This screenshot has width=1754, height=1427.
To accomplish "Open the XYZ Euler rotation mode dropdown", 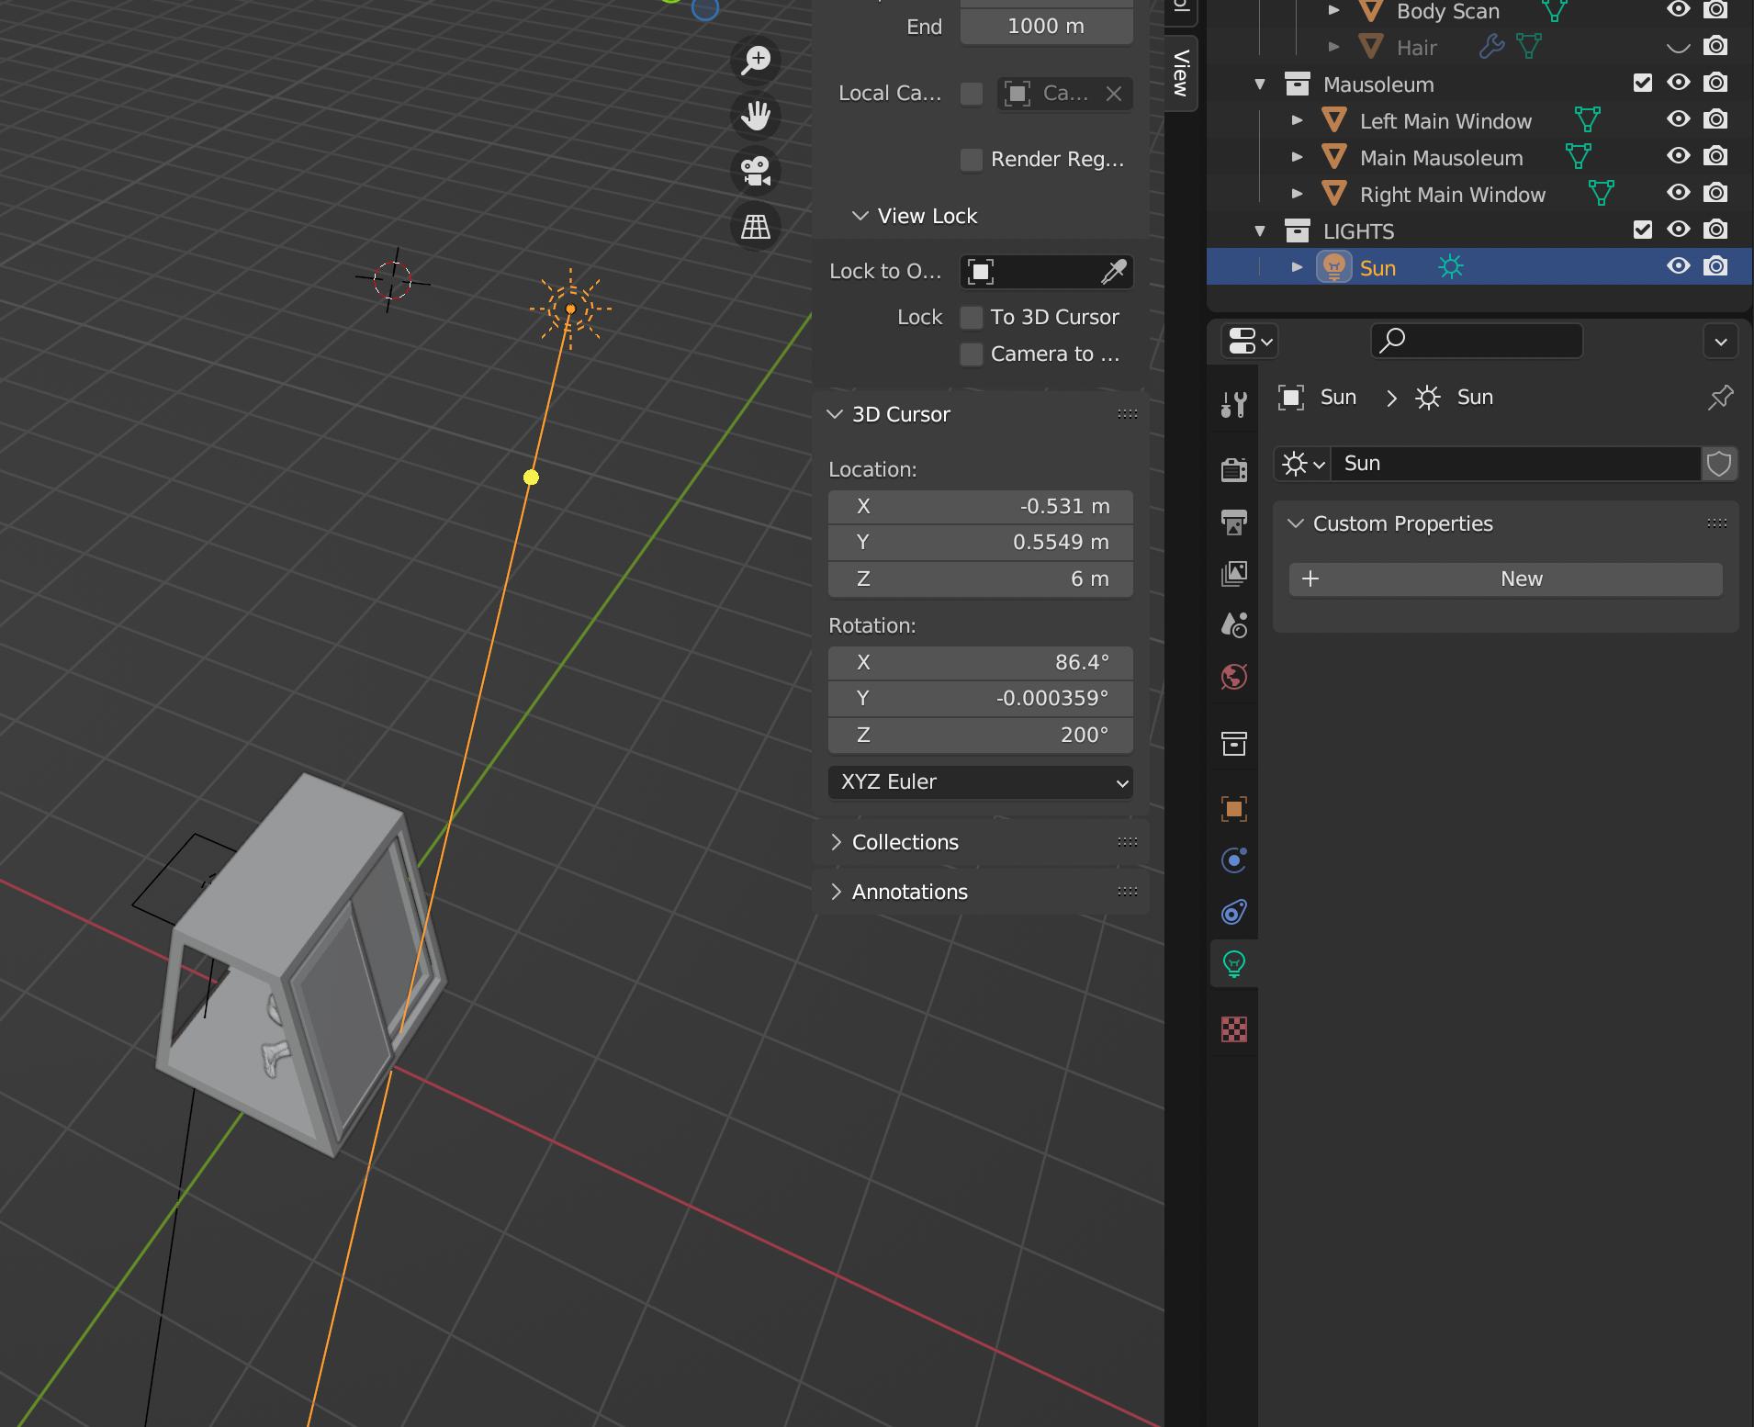I will point(980,782).
